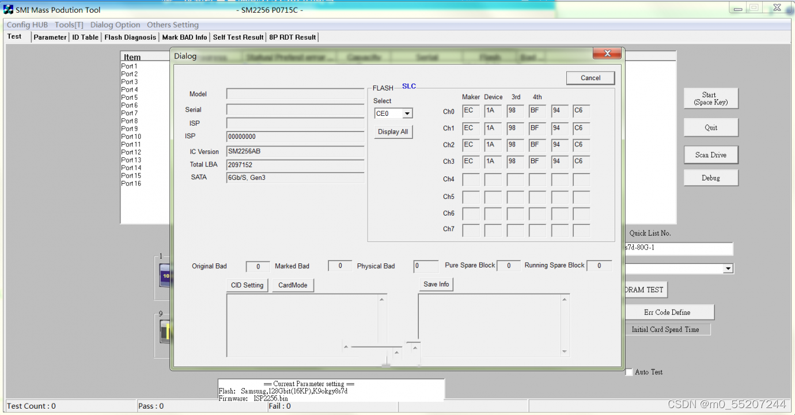Click the Save Info button
This screenshot has height=415, width=795.
436,284
